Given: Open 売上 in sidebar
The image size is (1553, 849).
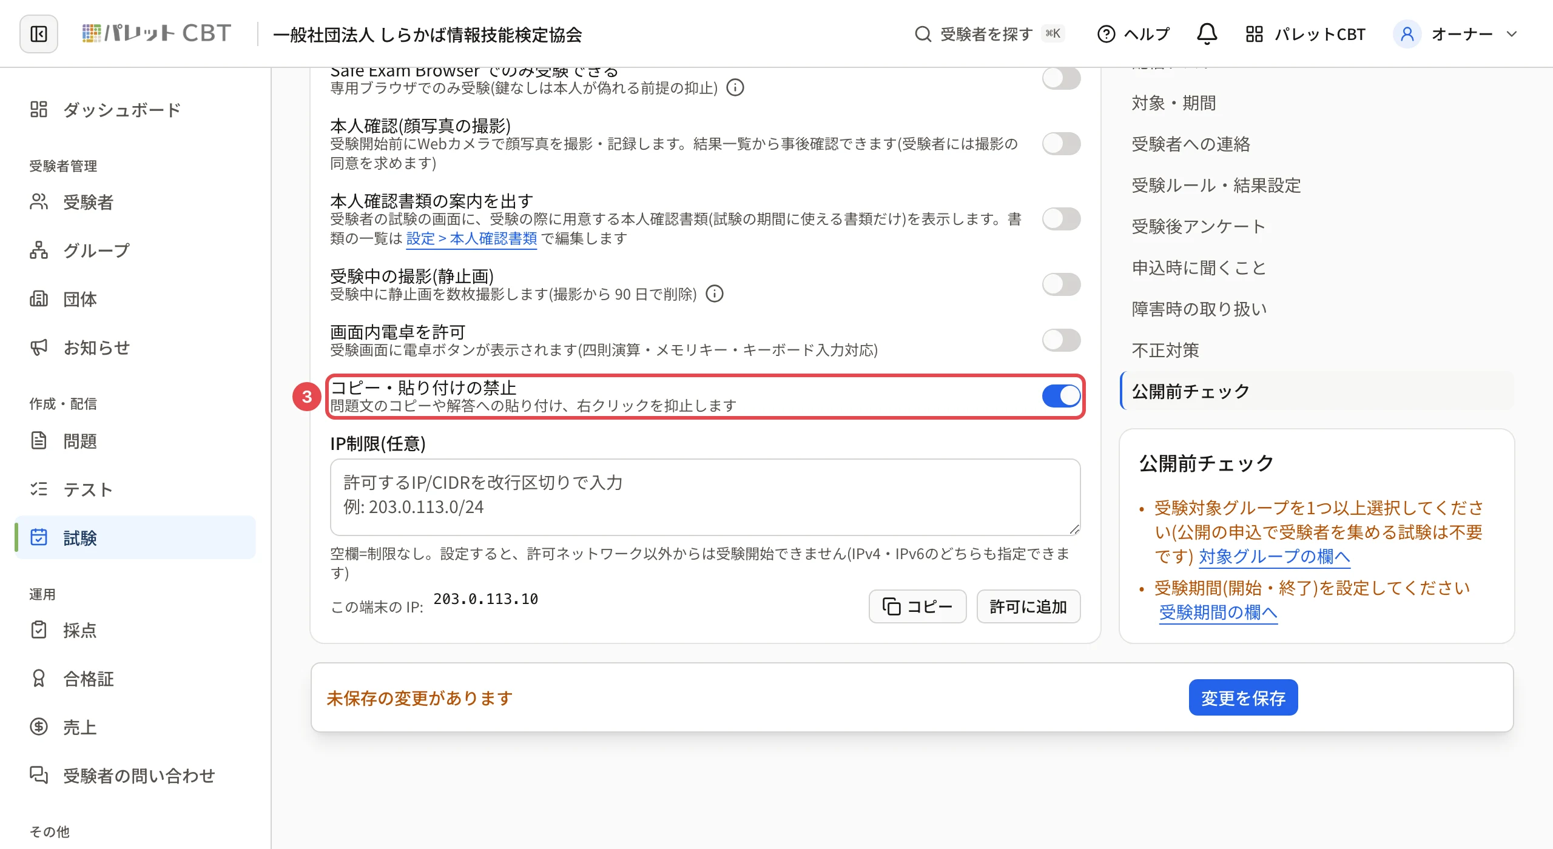Looking at the screenshot, I should click(x=135, y=727).
